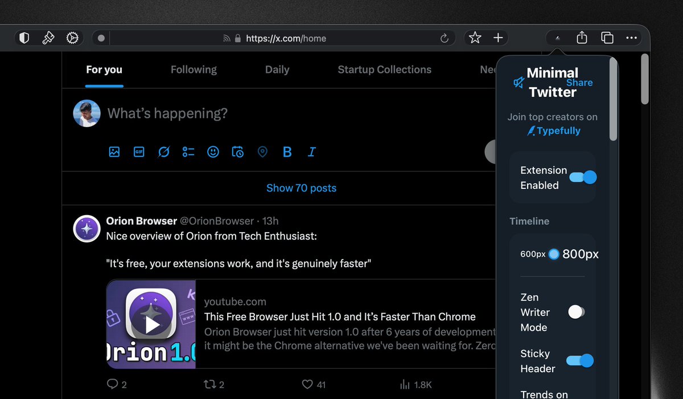683x399 pixels.
Task: Apply italic formatting in the composer
Action: pos(311,152)
